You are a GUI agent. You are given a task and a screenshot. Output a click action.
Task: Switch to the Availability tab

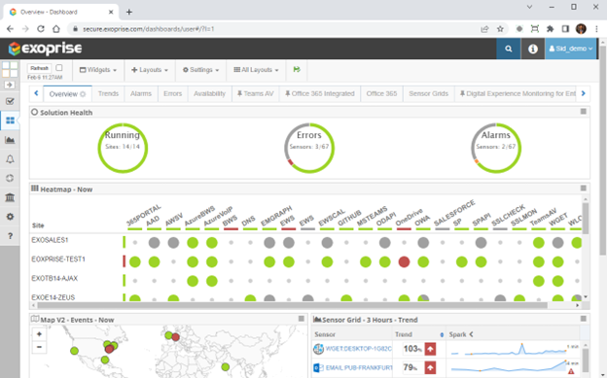click(209, 93)
